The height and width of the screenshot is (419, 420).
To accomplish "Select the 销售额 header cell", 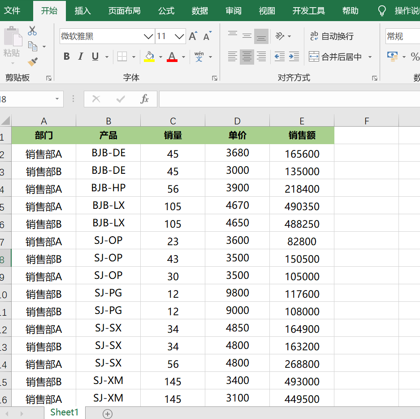I will [x=302, y=136].
